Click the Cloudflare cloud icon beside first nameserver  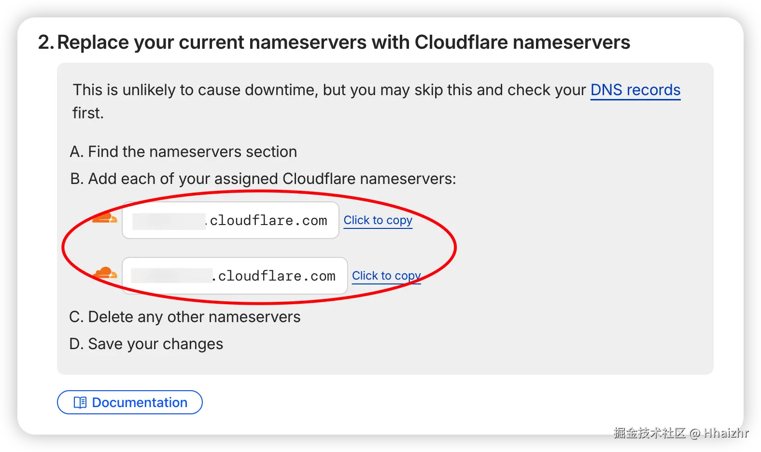pos(105,218)
